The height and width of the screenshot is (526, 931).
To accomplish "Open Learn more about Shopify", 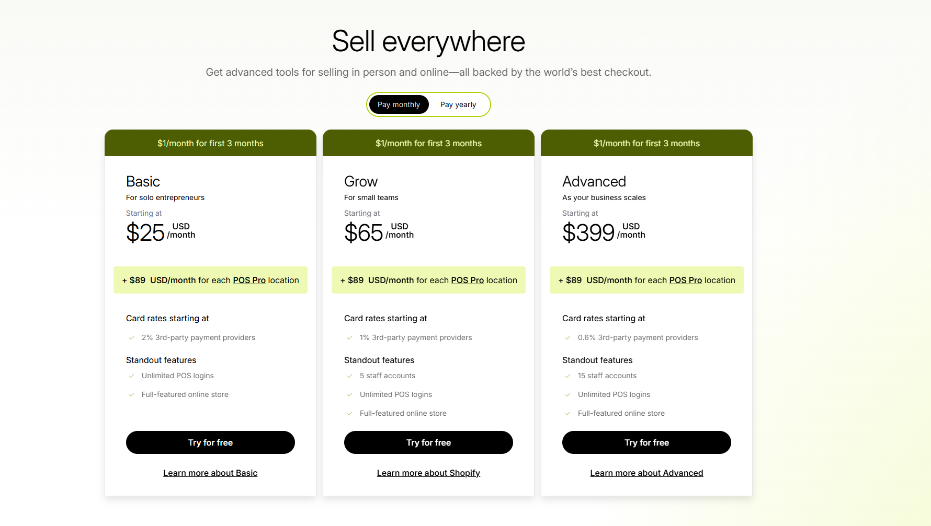I will tap(428, 473).
